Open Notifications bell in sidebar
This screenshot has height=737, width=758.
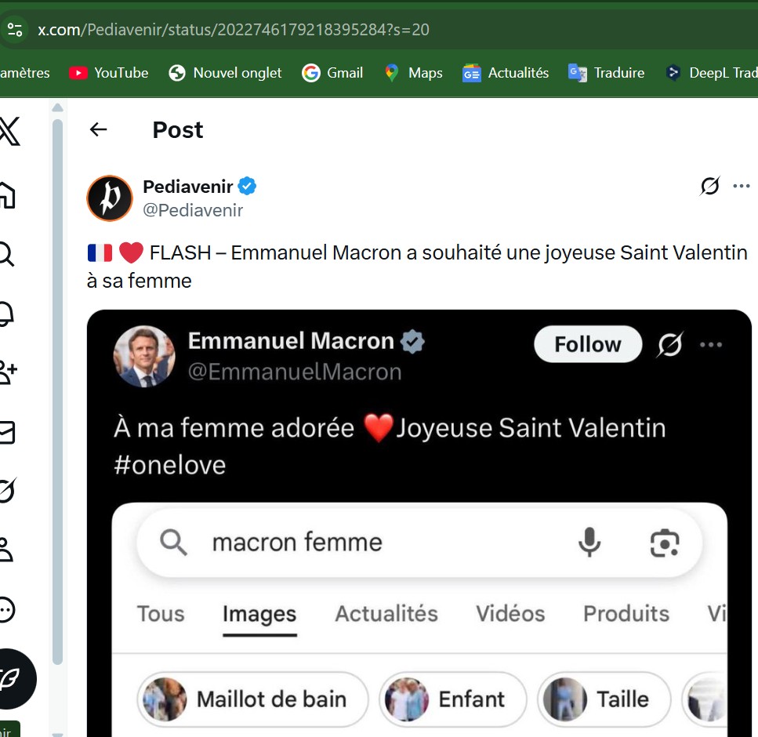[6, 314]
